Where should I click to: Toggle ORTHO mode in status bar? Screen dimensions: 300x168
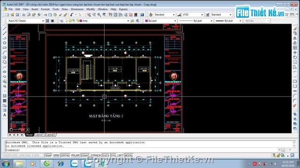(65, 155)
